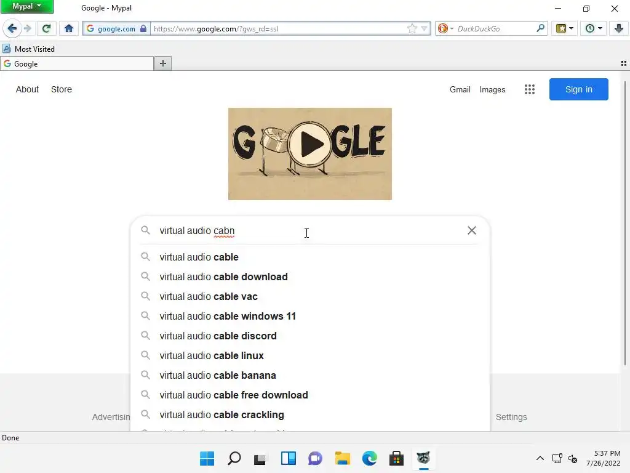Image resolution: width=630 pixels, height=473 pixels.
Task: Choose suggestion "virtual audio cable discord"
Action: pos(310,336)
